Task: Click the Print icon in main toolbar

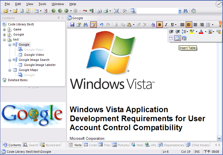Action: tap(106, 11)
